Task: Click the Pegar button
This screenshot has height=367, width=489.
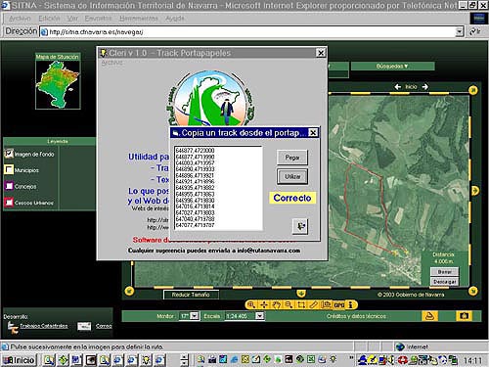Action: click(x=292, y=158)
